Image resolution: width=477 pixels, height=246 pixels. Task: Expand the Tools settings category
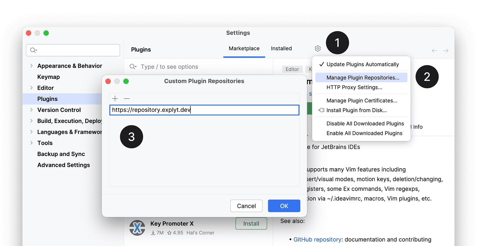31,143
